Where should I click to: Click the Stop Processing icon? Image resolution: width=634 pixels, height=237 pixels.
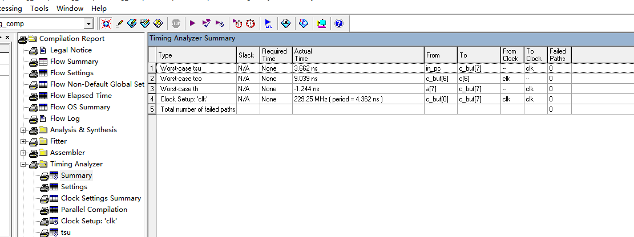(x=176, y=23)
